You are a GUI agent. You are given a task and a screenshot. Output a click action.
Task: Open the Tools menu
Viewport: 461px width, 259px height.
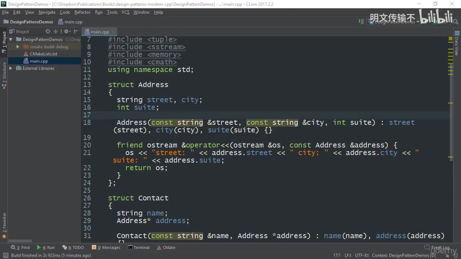click(112, 12)
